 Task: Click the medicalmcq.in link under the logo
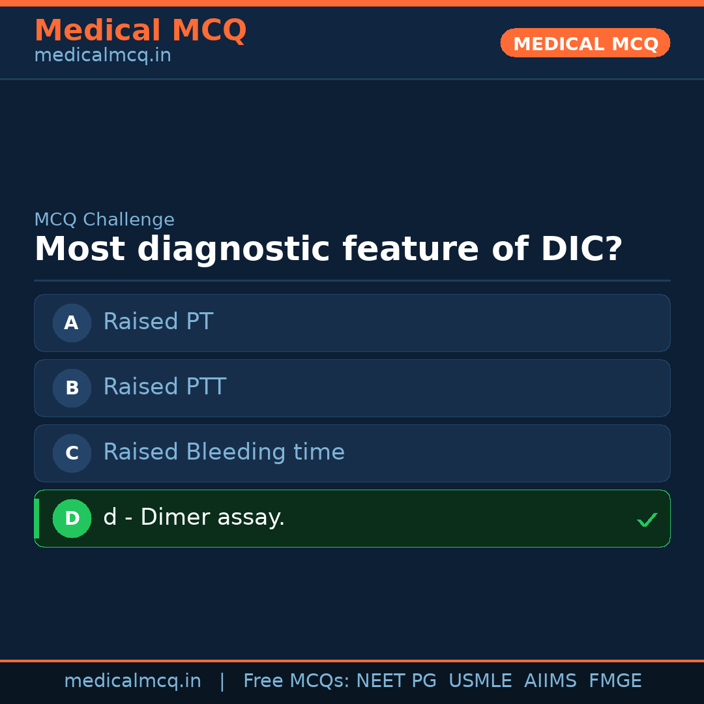pyautogui.click(x=102, y=55)
